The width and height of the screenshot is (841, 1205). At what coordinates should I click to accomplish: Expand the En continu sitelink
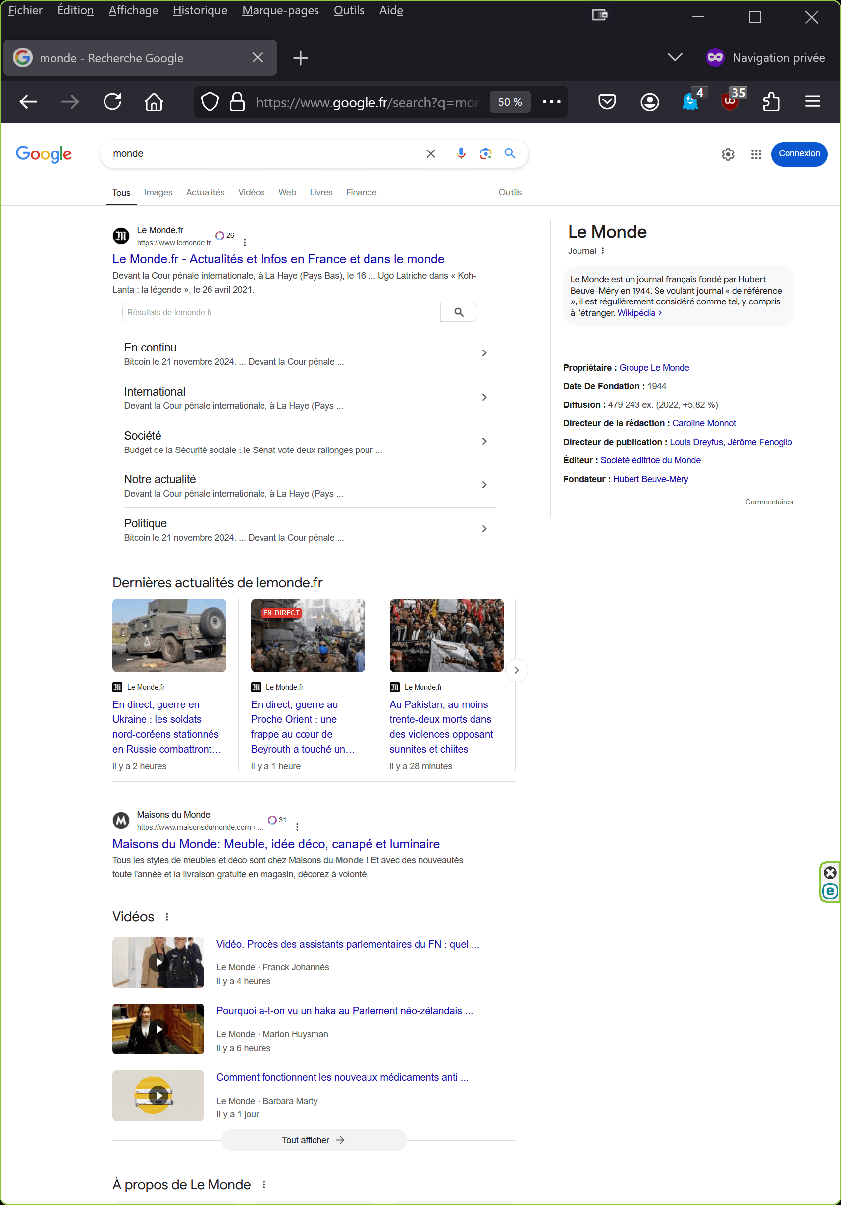tap(484, 353)
